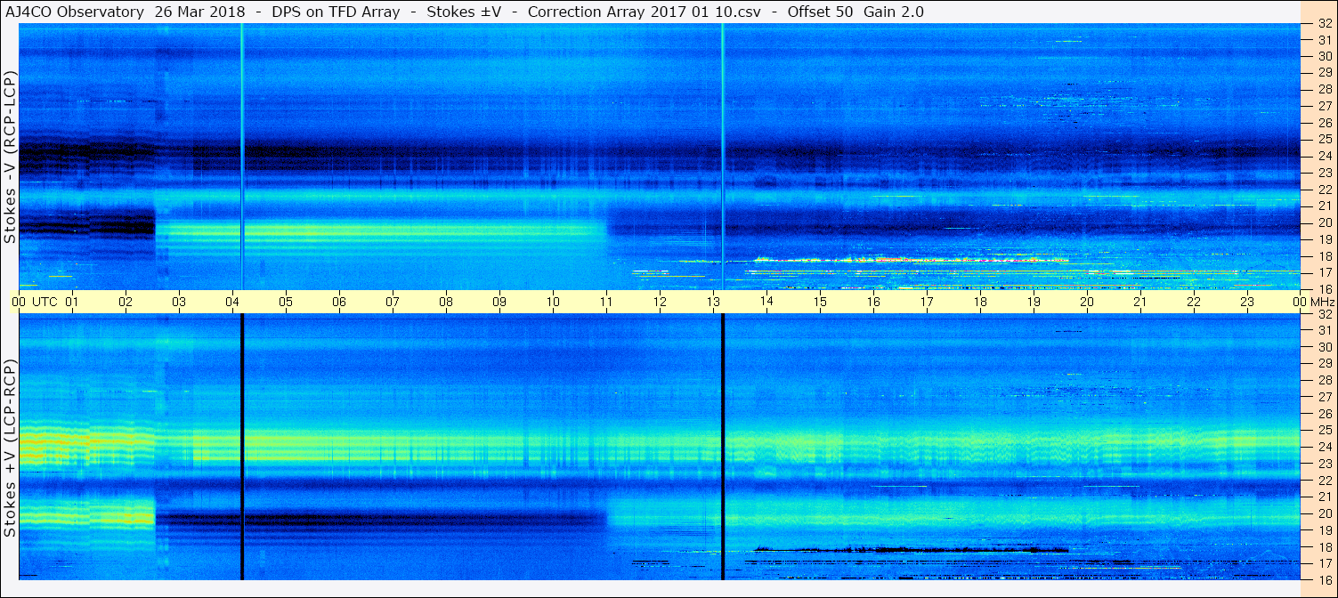Click the Gain 2.0 value
Viewport: 1338px width, 598px height.
tap(894, 12)
